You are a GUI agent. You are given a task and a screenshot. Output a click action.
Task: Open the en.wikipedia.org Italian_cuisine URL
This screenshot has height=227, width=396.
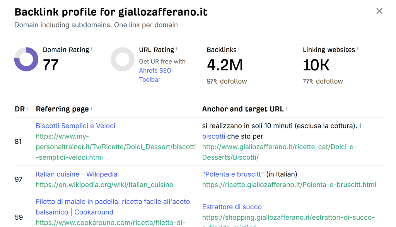pos(104,185)
